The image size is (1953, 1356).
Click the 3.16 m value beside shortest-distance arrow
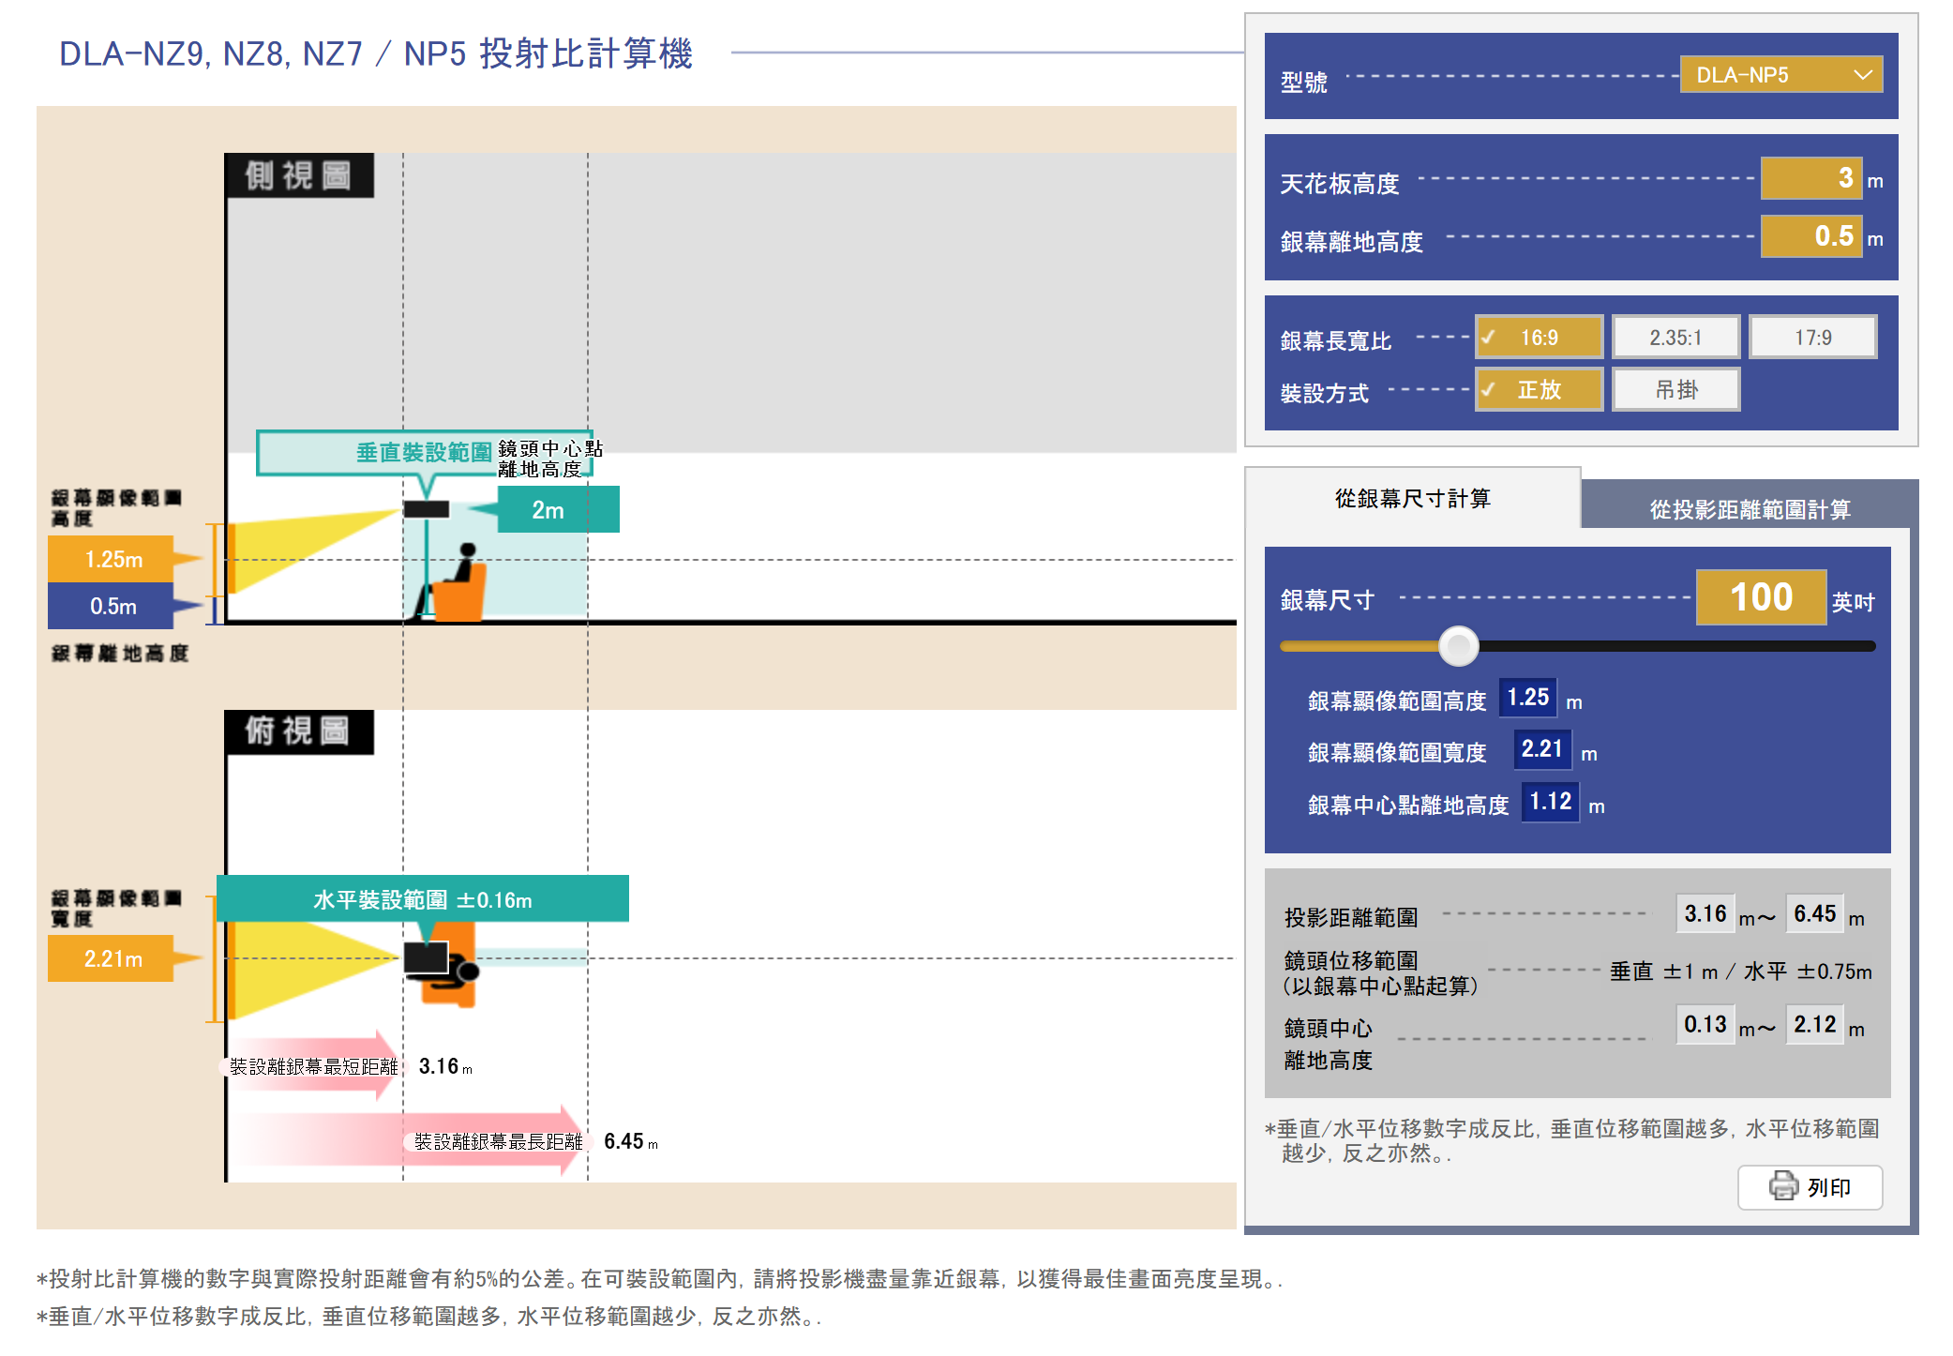[x=445, y=1066]
